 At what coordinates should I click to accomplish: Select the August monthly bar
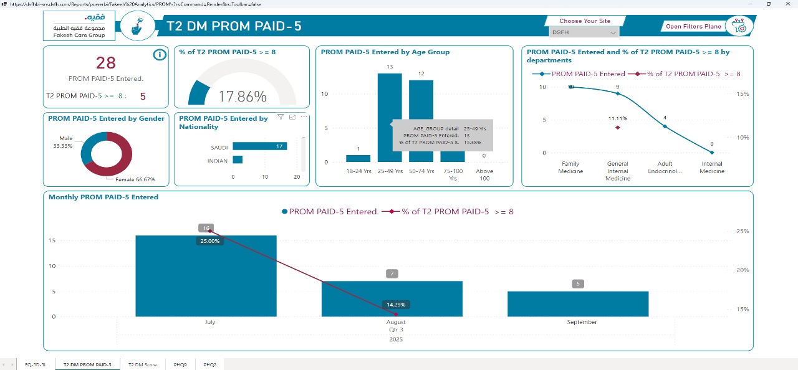(x=392, y=298)
